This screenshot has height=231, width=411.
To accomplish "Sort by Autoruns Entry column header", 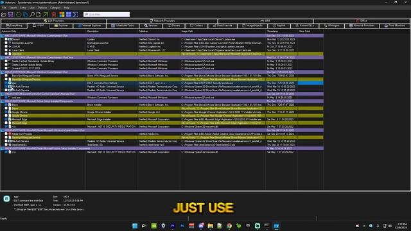I will (x=43, y=31).
